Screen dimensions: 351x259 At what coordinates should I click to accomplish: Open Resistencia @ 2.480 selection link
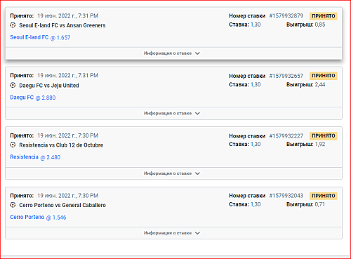[x=35, y=157]
